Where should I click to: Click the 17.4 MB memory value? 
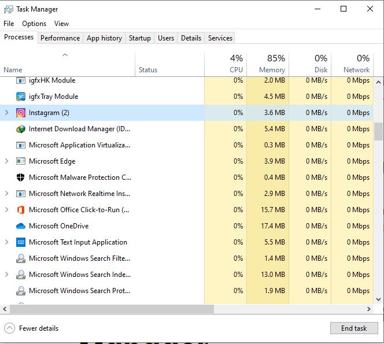pyautogui.click(x=273, y=225)
